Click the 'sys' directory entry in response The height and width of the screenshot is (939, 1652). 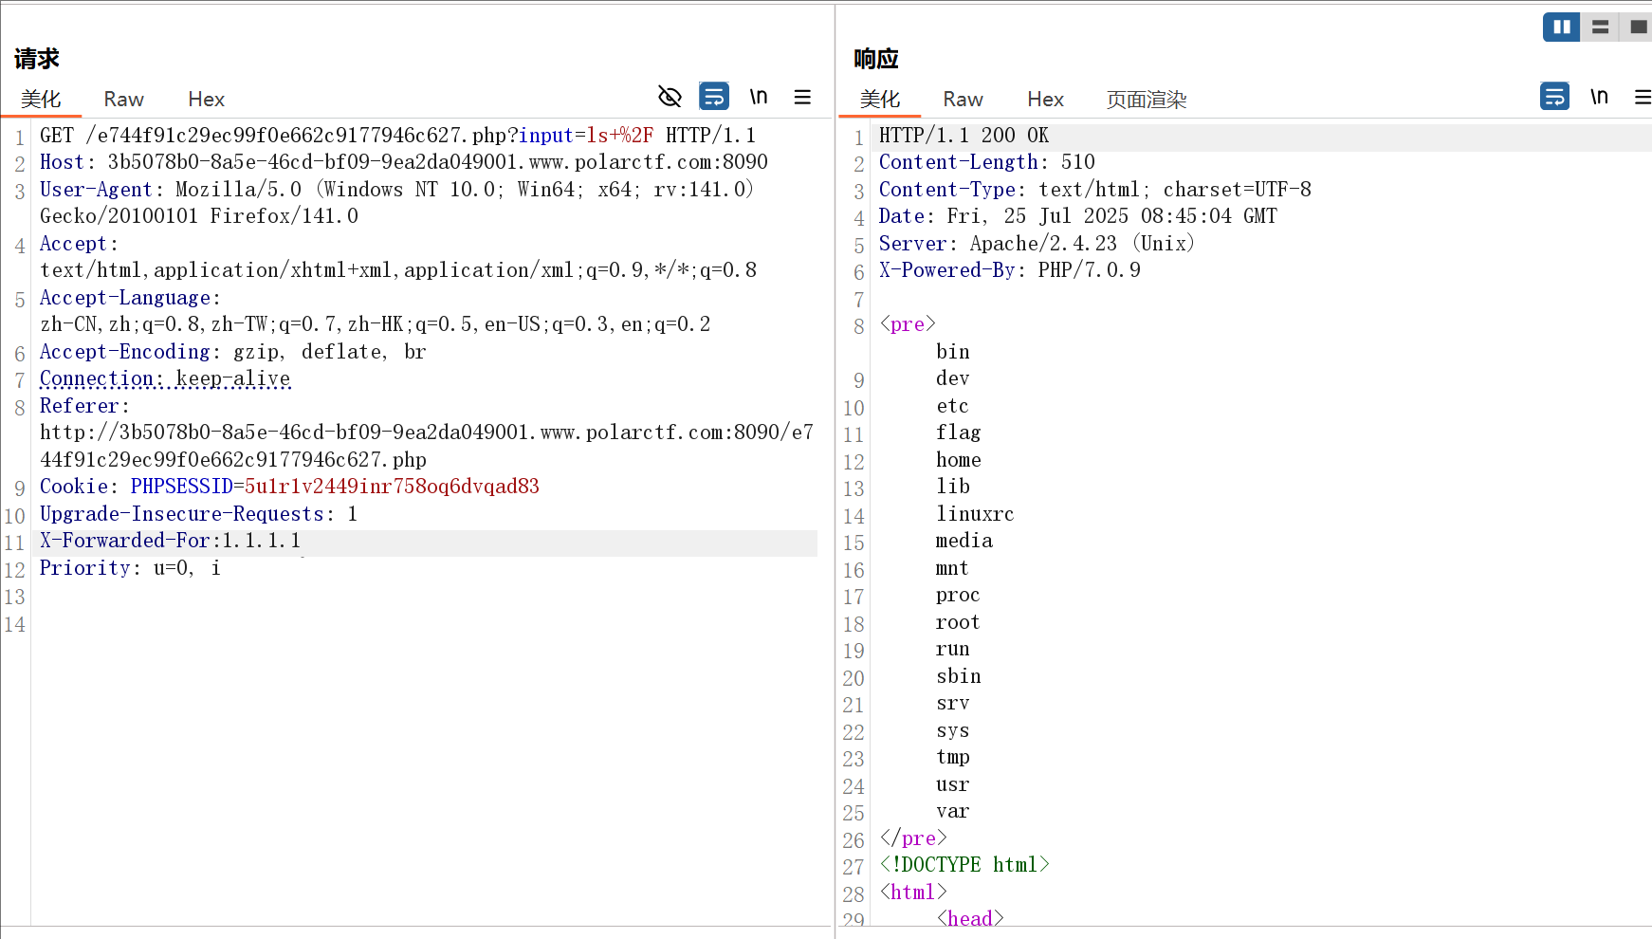953,730
